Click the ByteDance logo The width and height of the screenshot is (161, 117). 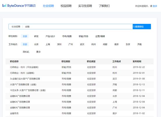(x=19, y=6)
